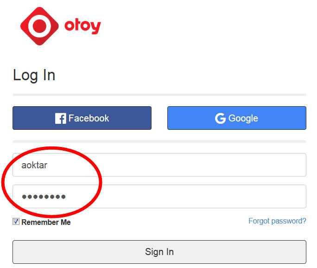Focus the username field containing aoktar
This screenshot has height=268, width=317.
[159, 165]
